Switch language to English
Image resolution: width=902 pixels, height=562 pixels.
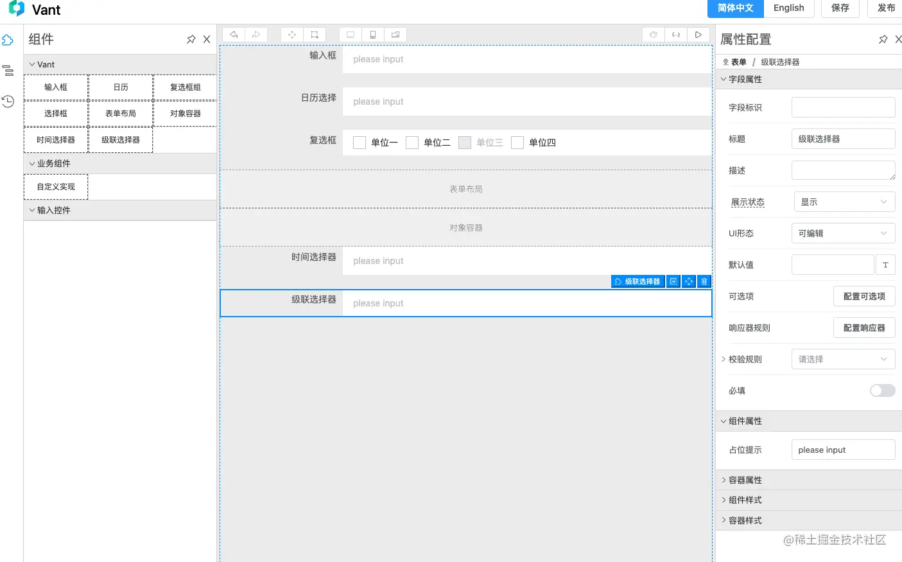789,8
